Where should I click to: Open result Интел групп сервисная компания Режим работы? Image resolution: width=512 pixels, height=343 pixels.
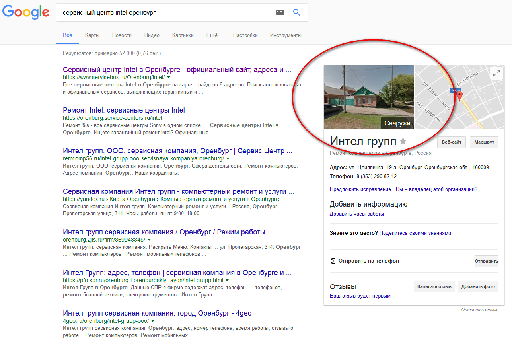(x=168, y=232)
